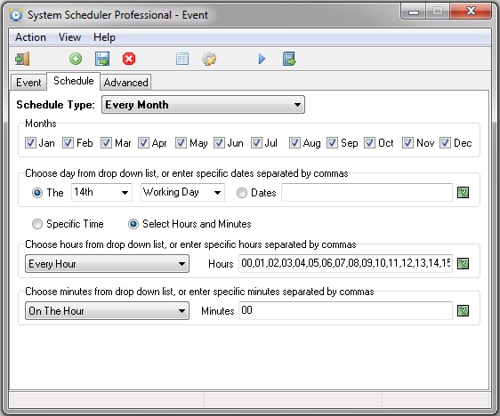Choose the Specific Time radio option
The image size is (500, 416).
point(37,224)
